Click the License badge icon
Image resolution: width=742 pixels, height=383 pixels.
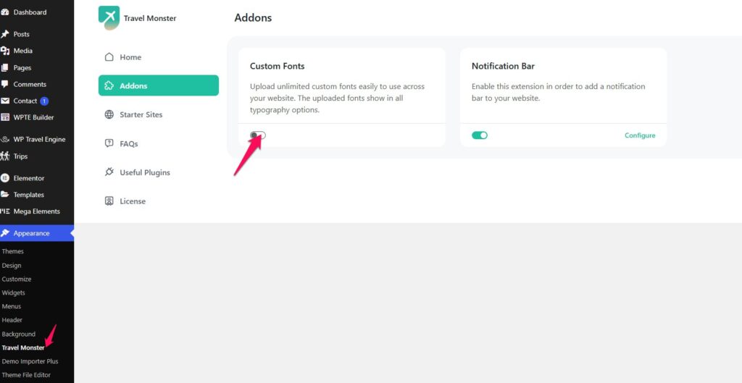click(x=109, y=201)
